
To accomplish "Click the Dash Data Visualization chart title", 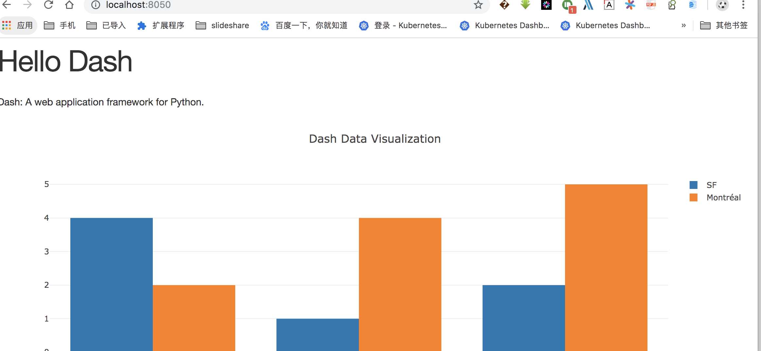I will [x=375, y=139].
